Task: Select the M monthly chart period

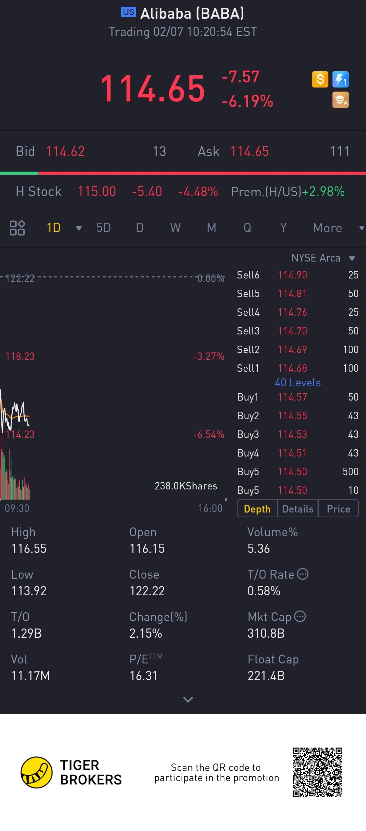Action: 211,228
